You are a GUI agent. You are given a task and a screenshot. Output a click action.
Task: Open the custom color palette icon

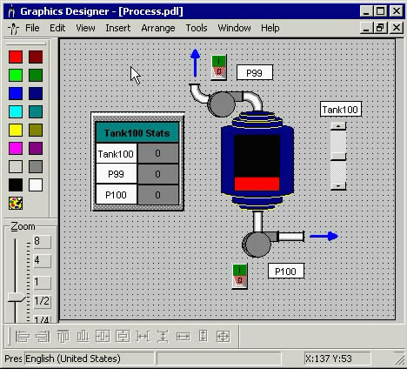pyautogui.click(x=16, y=203)
